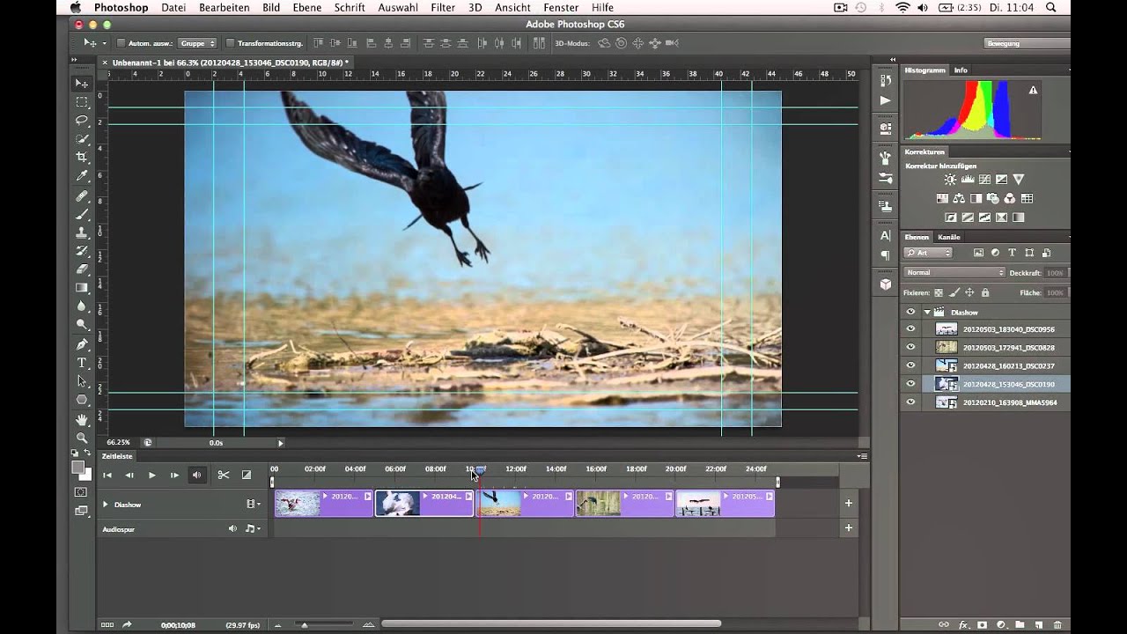Click the foreground color swatch

point(77,468)
